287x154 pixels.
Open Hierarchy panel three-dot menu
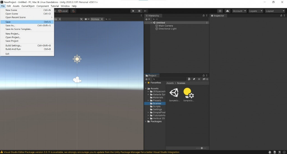click(x=207, y=16)
